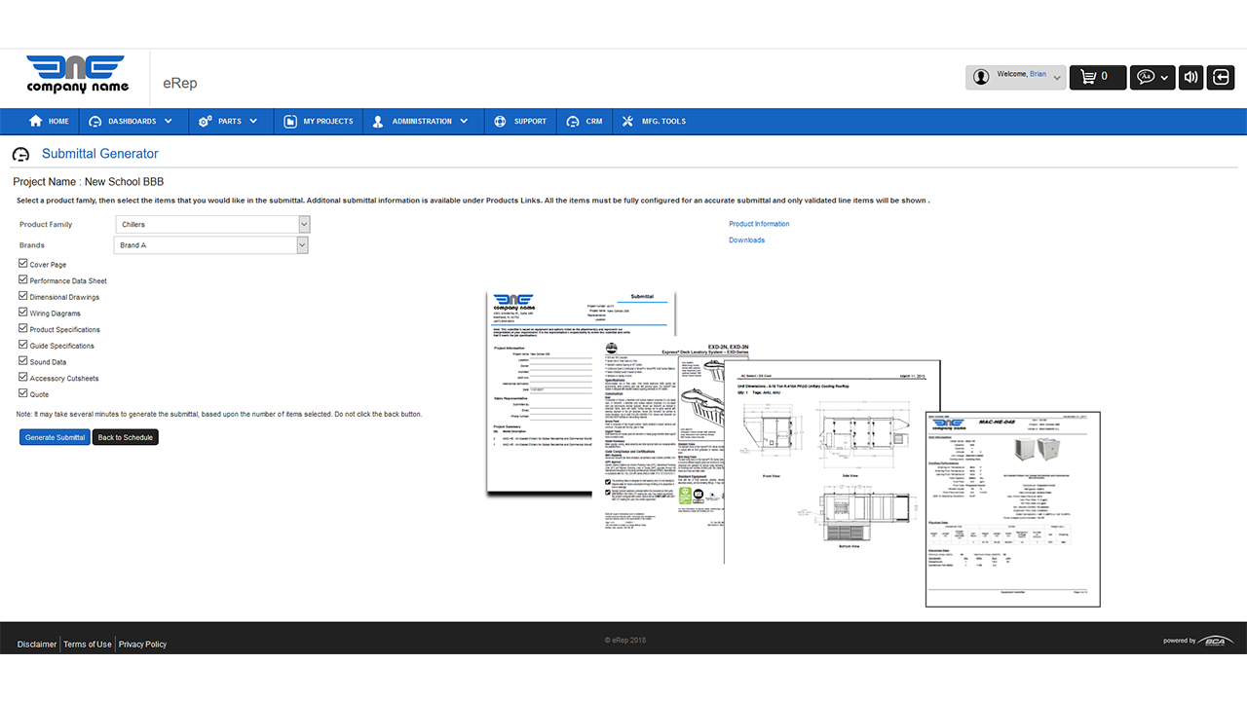The width and height of the screenshot is (1247, 701).
Task: Uncheck the Quote checkbox
Action: point(23,393)
